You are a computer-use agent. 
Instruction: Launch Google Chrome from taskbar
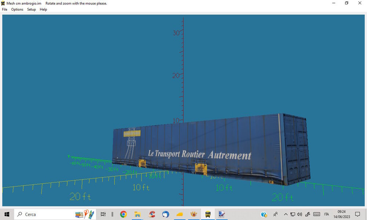pos(123,214)
